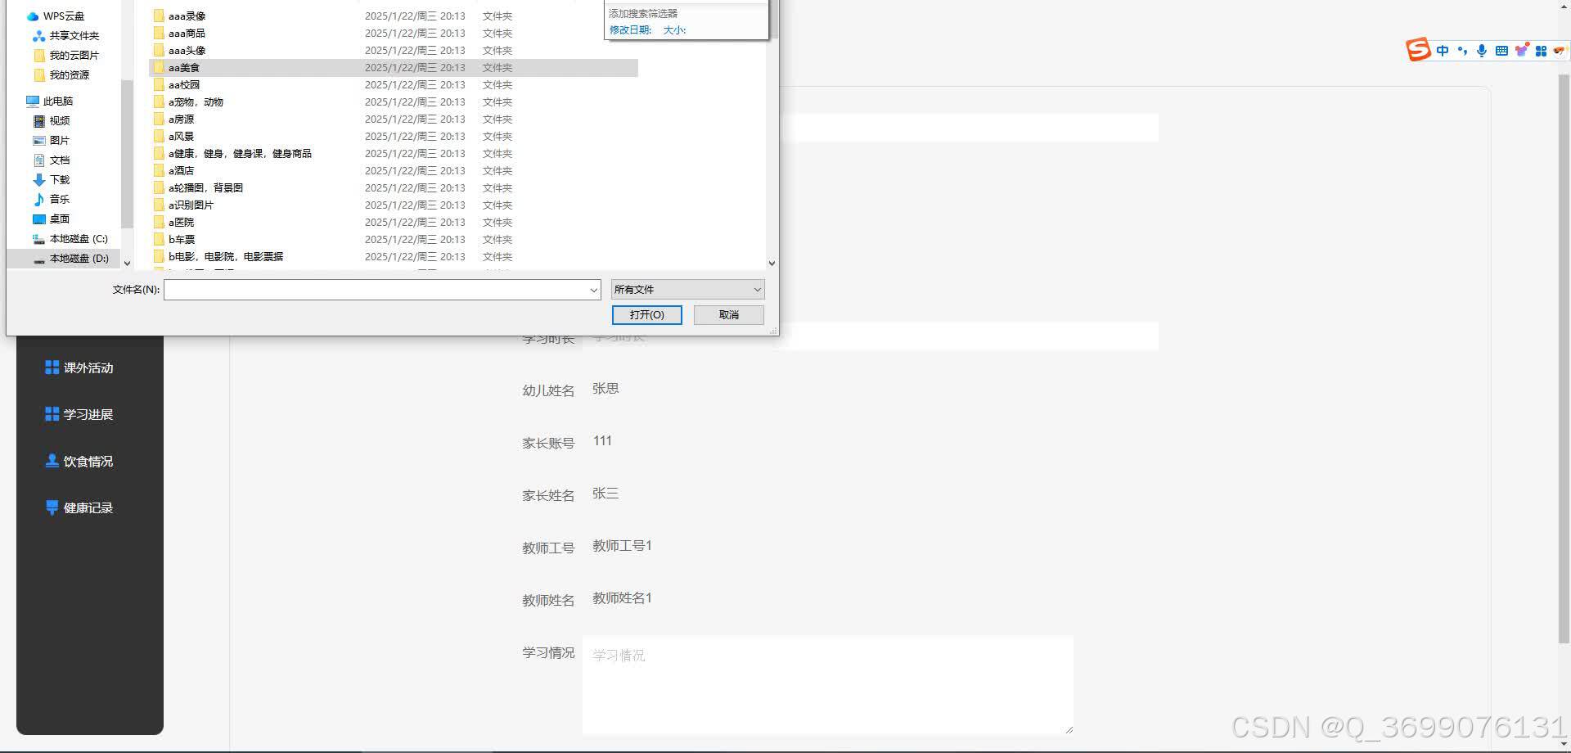This screenshot has width=1571, height=753.
Task: Open the 视频 library
Action: coord(51,121)
